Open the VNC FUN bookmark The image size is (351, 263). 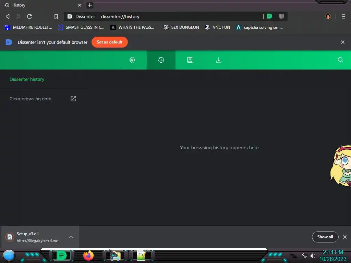click(x=218, y=27)
